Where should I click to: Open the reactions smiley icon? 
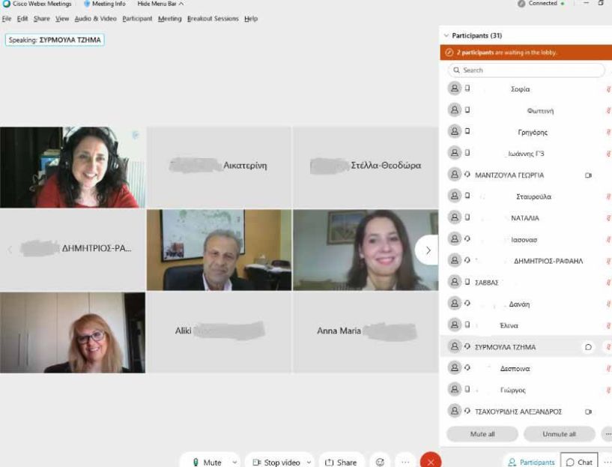click(380, 462)
